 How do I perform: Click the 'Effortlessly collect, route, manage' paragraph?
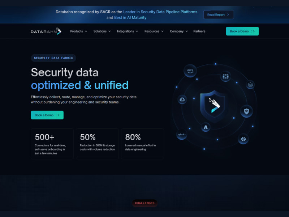coord(84,99)
